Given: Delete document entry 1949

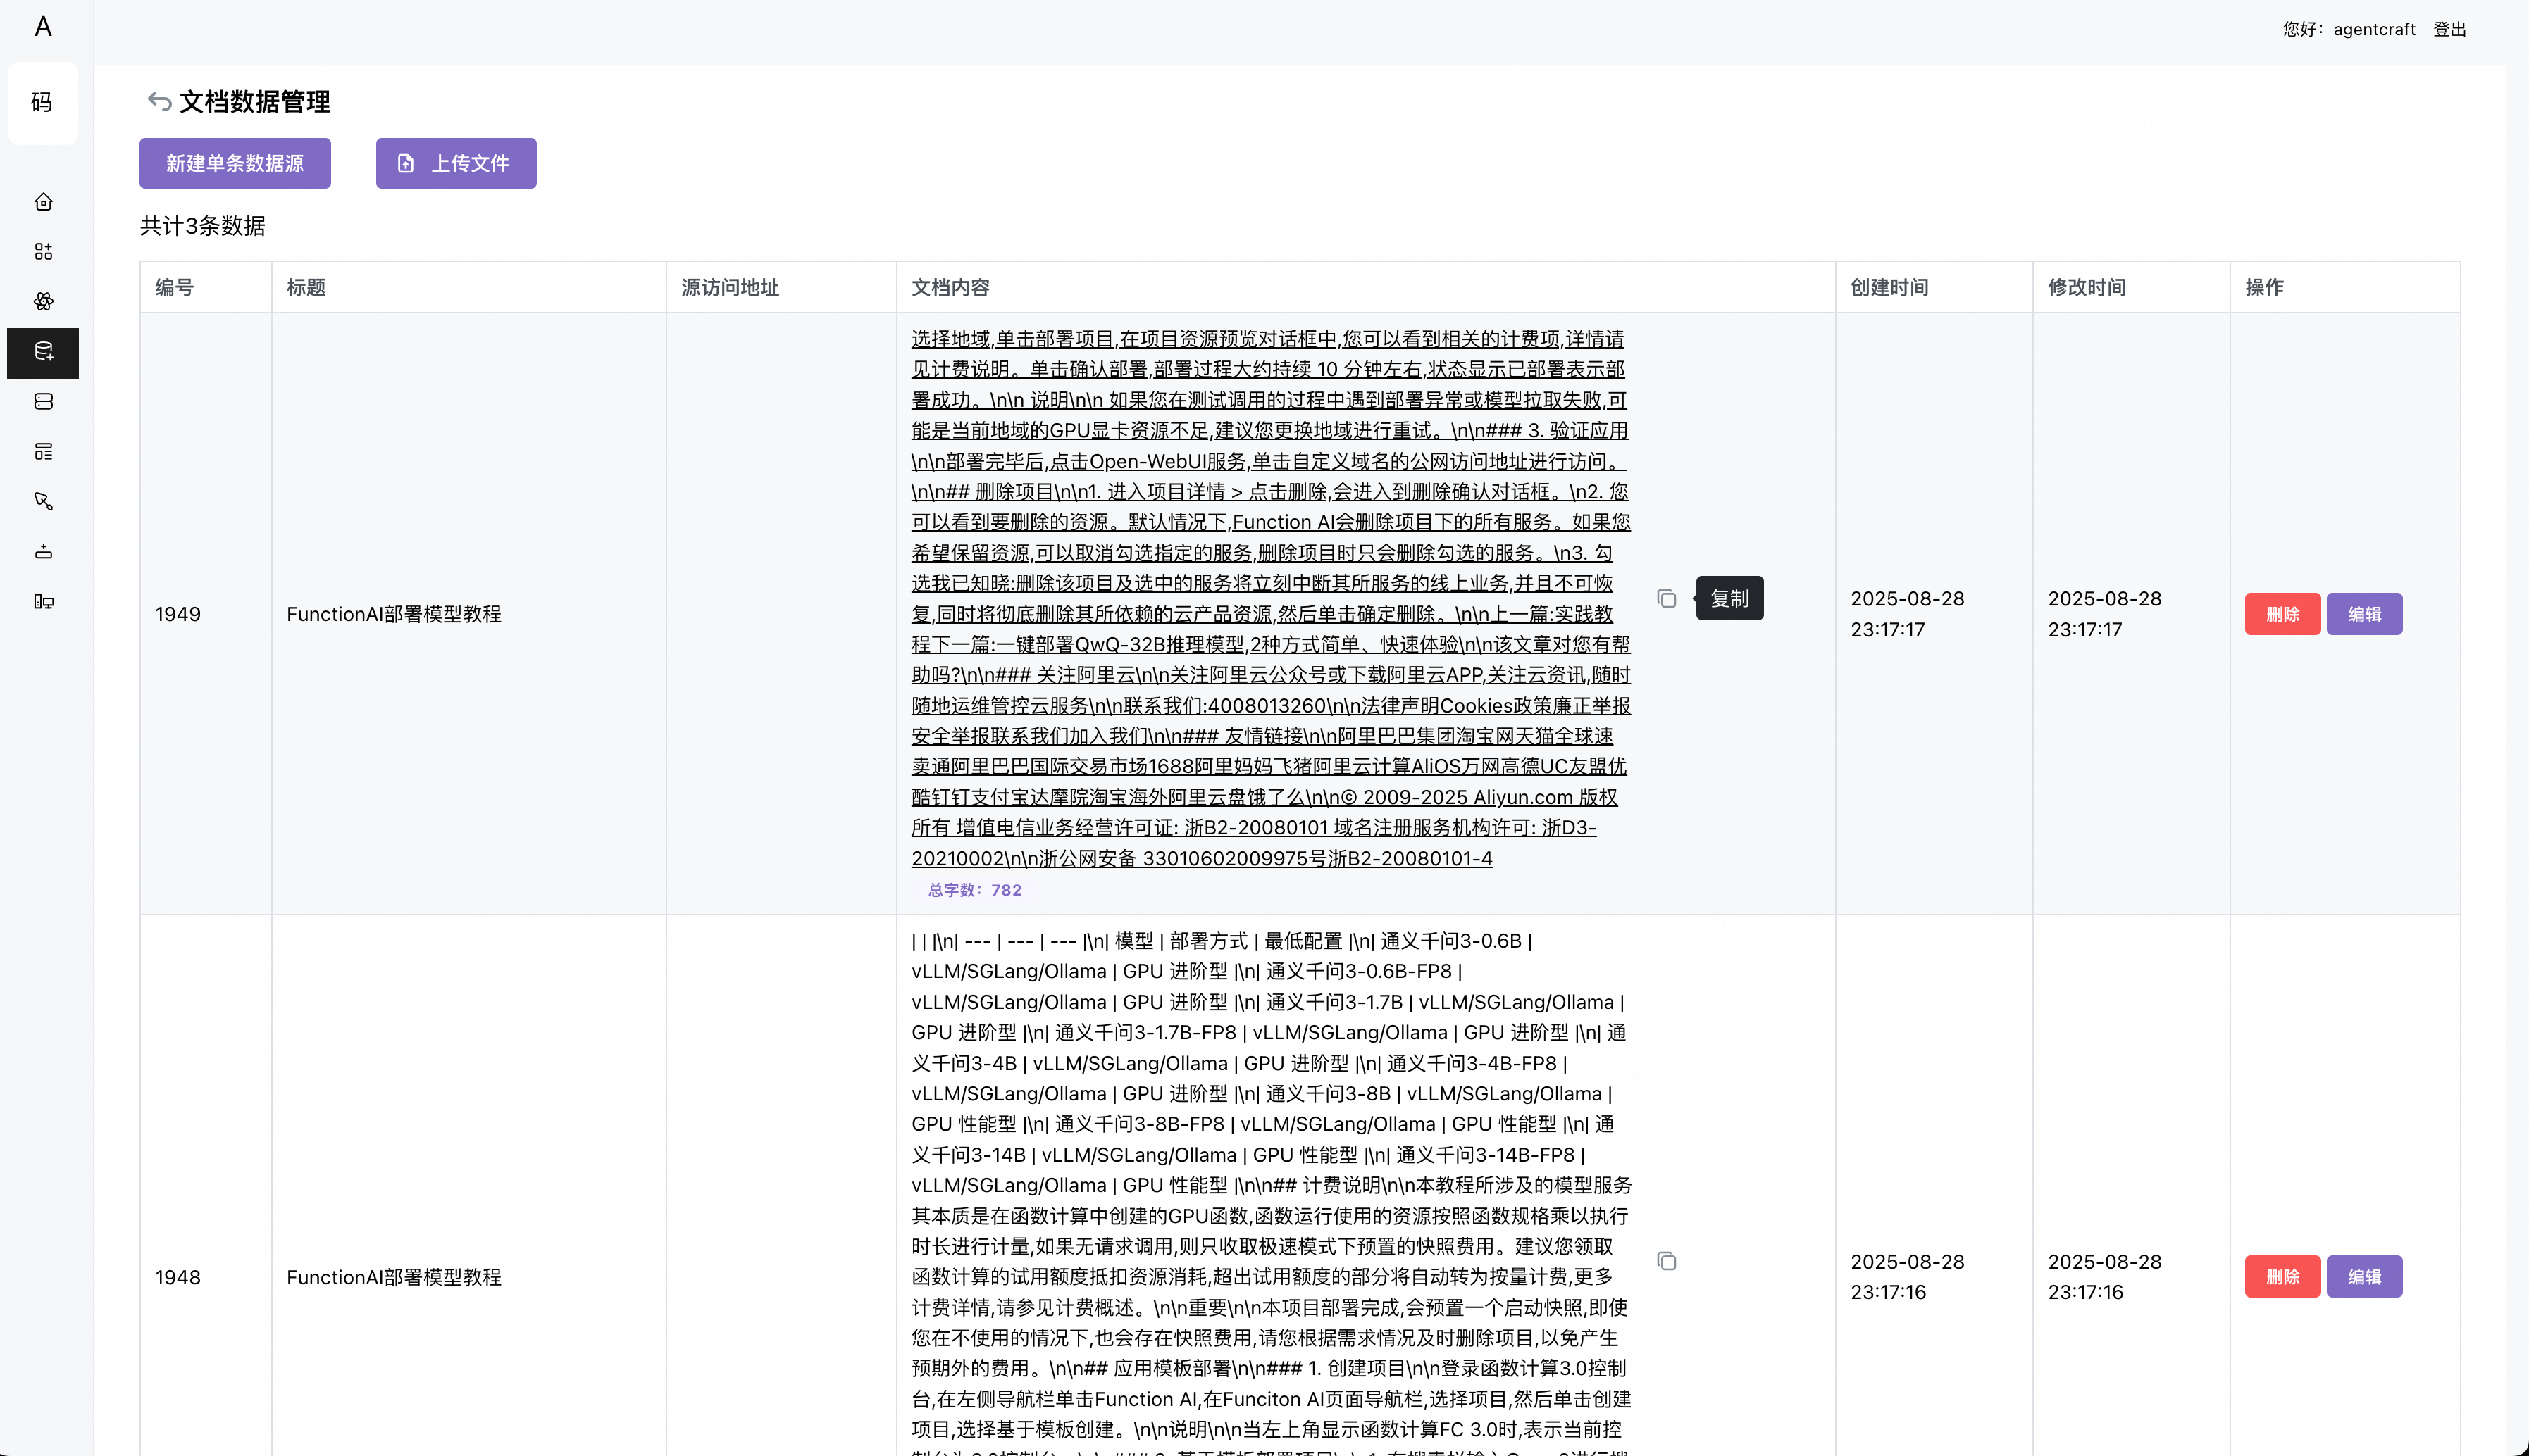Looking at the screenshot, I should tap(2282, 614).
